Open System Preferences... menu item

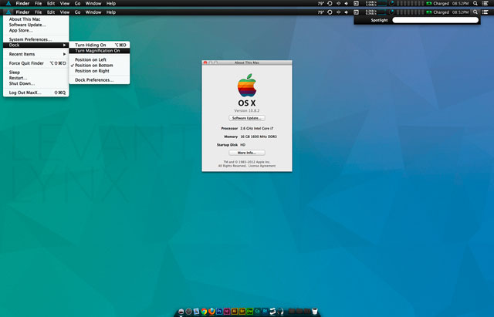(36, 39)
